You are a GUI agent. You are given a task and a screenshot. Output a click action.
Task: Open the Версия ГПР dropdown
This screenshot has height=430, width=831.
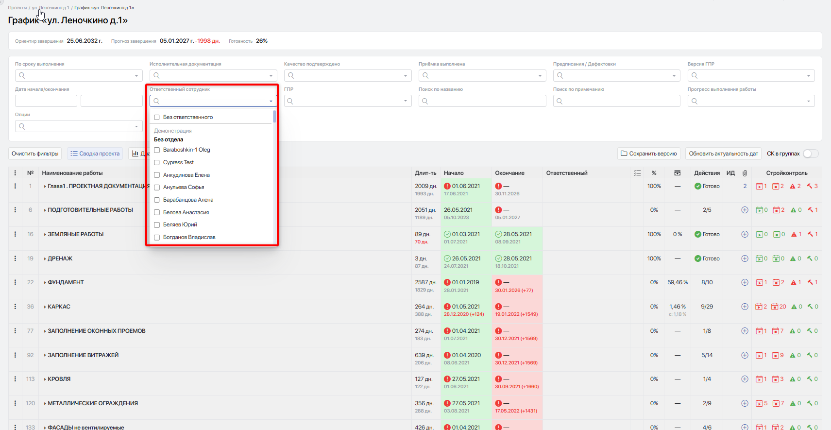coord(751,75)
